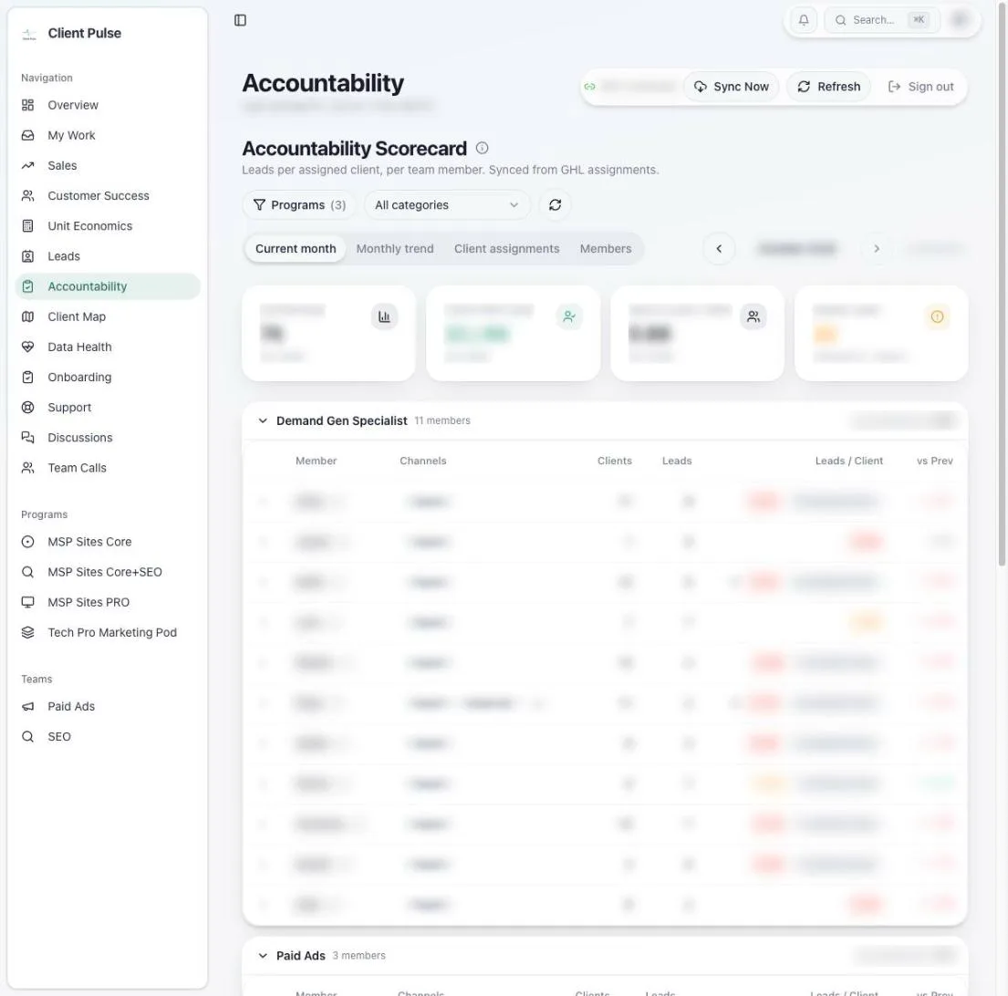Switch to the Members tab
1008x996 pixels.
click(606, 249)
